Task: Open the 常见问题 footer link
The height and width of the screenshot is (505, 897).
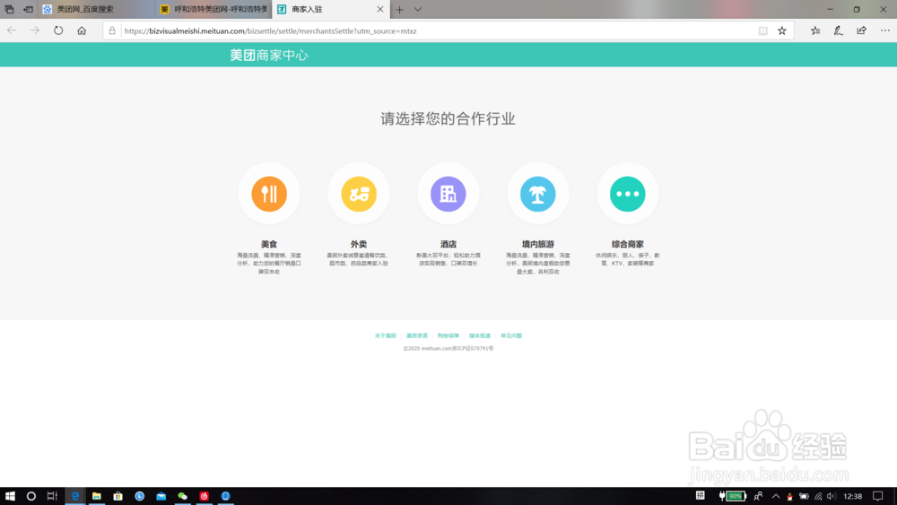Action: point(511,335)
